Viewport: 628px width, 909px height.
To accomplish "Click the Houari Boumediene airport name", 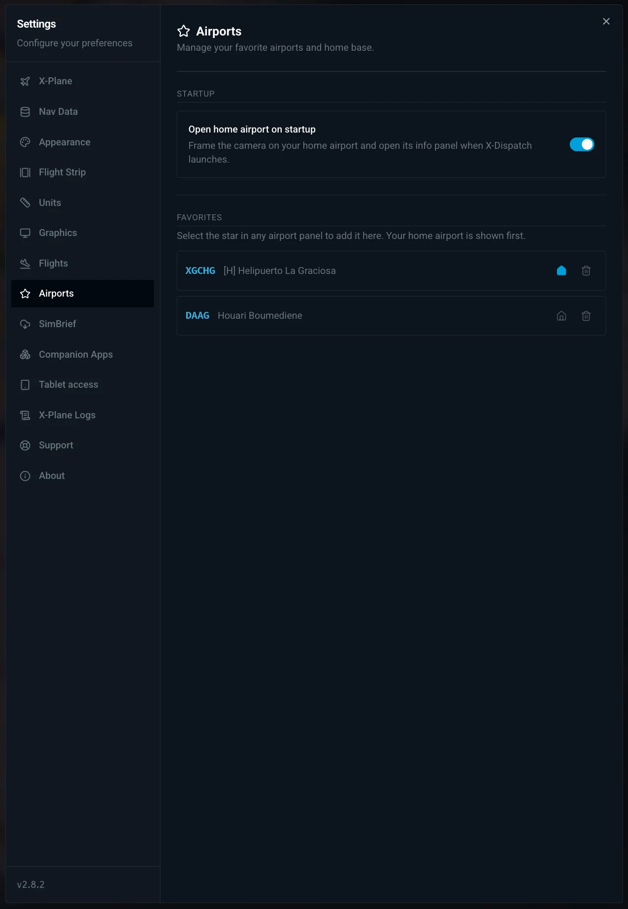I will tap(260, 316).
